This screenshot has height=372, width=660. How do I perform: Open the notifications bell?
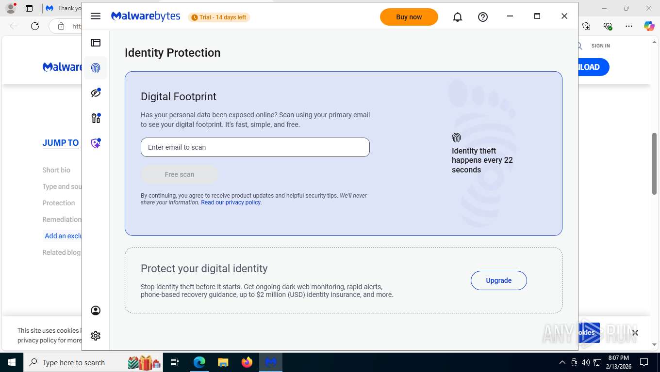click(458, 17)
